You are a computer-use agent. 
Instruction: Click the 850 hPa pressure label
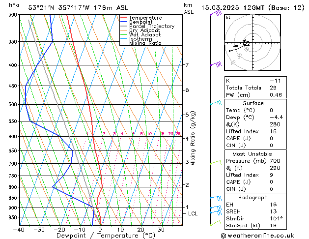(14, 198)
